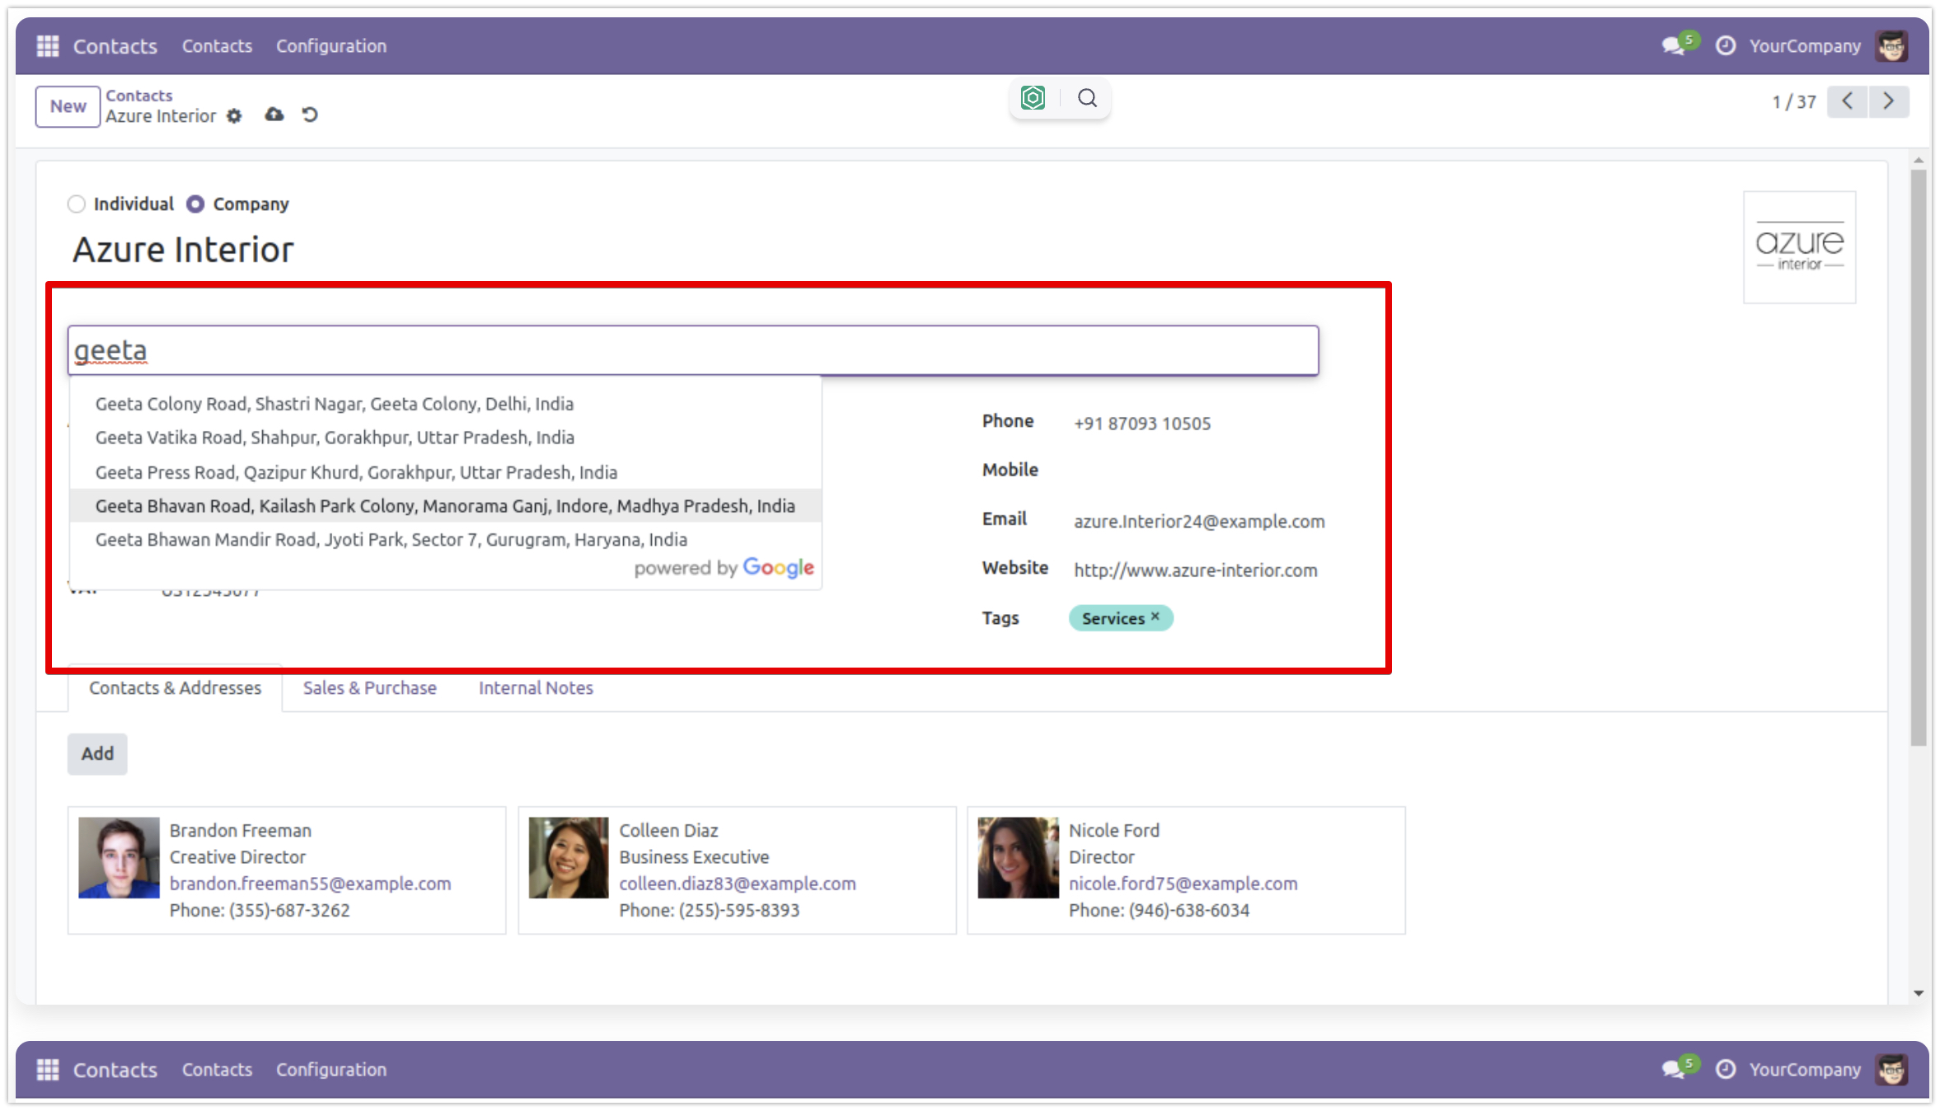Click the Website field azure-interior.com

point(1195,570)
